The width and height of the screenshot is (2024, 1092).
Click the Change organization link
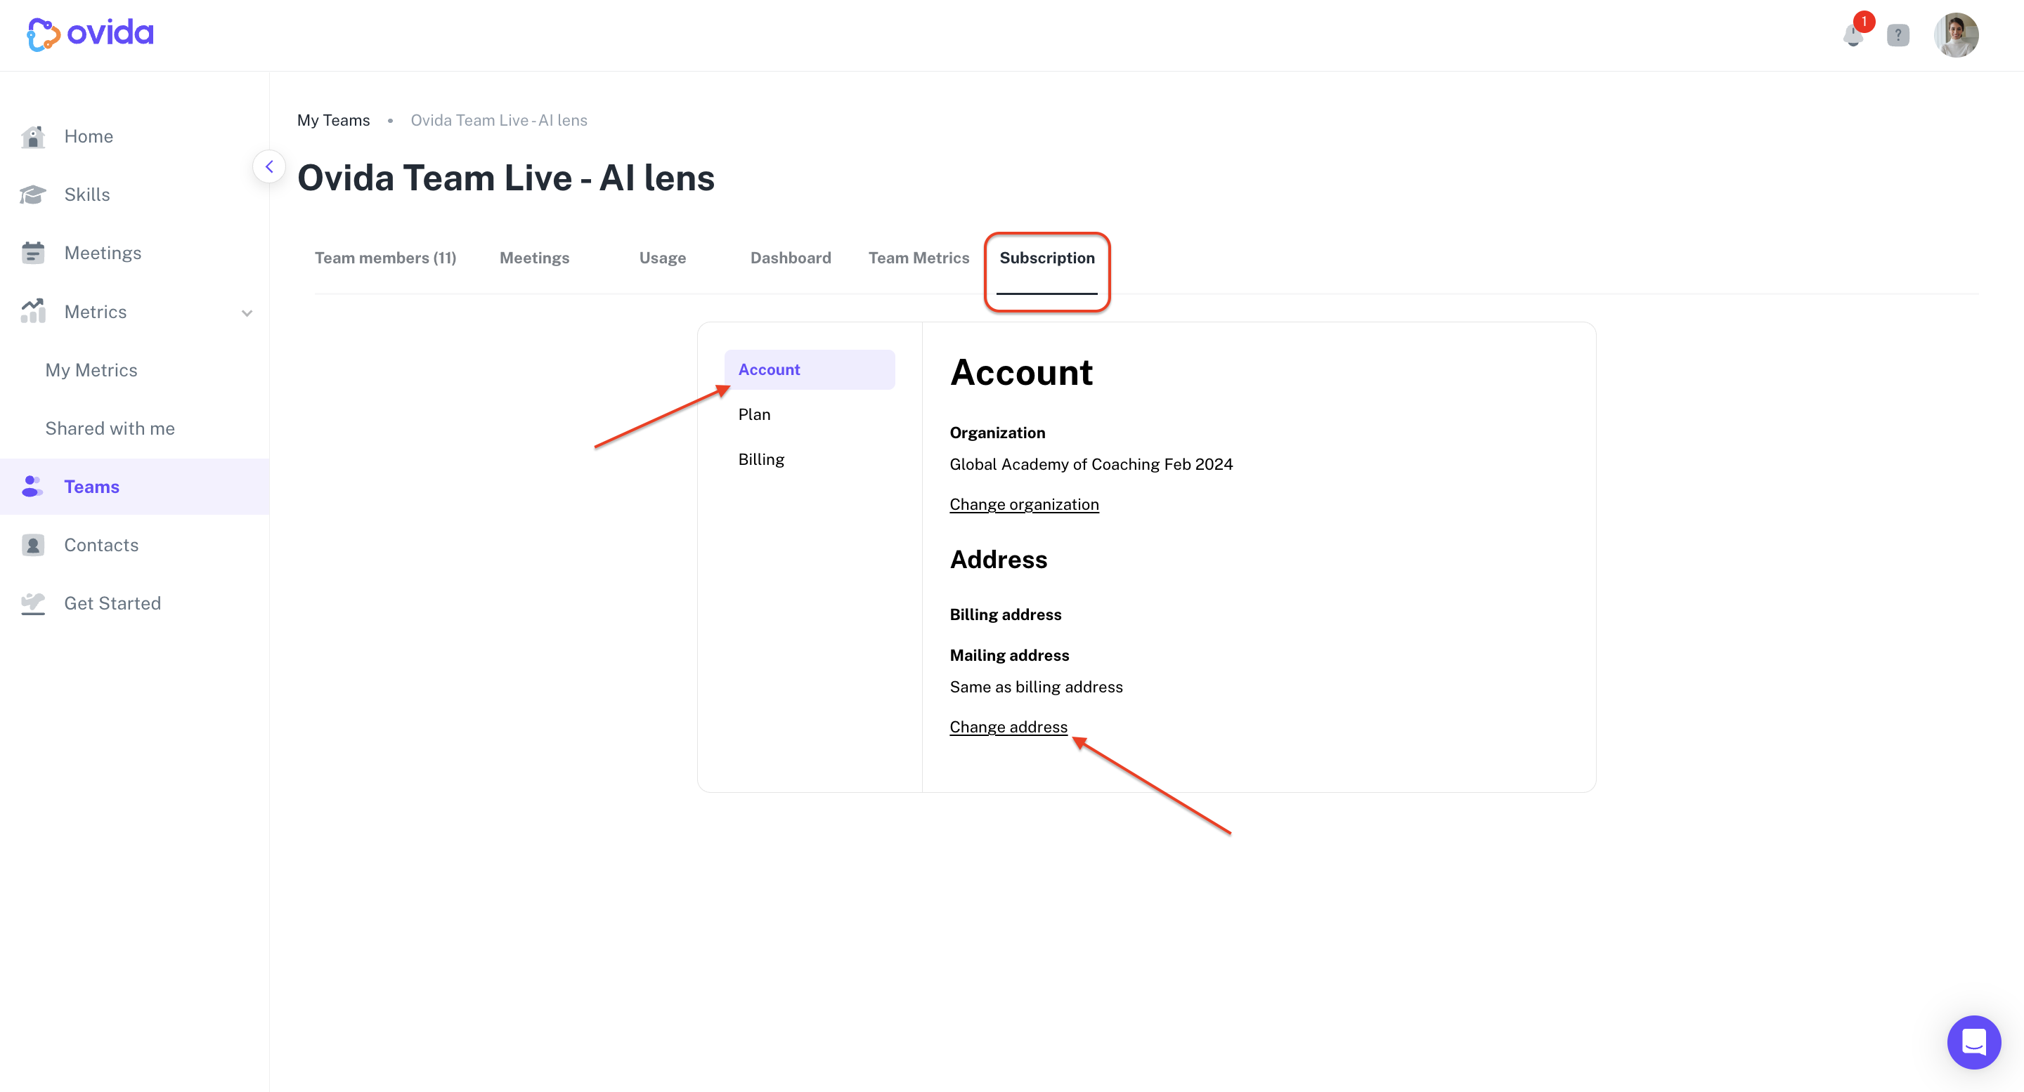[1024, 505]
